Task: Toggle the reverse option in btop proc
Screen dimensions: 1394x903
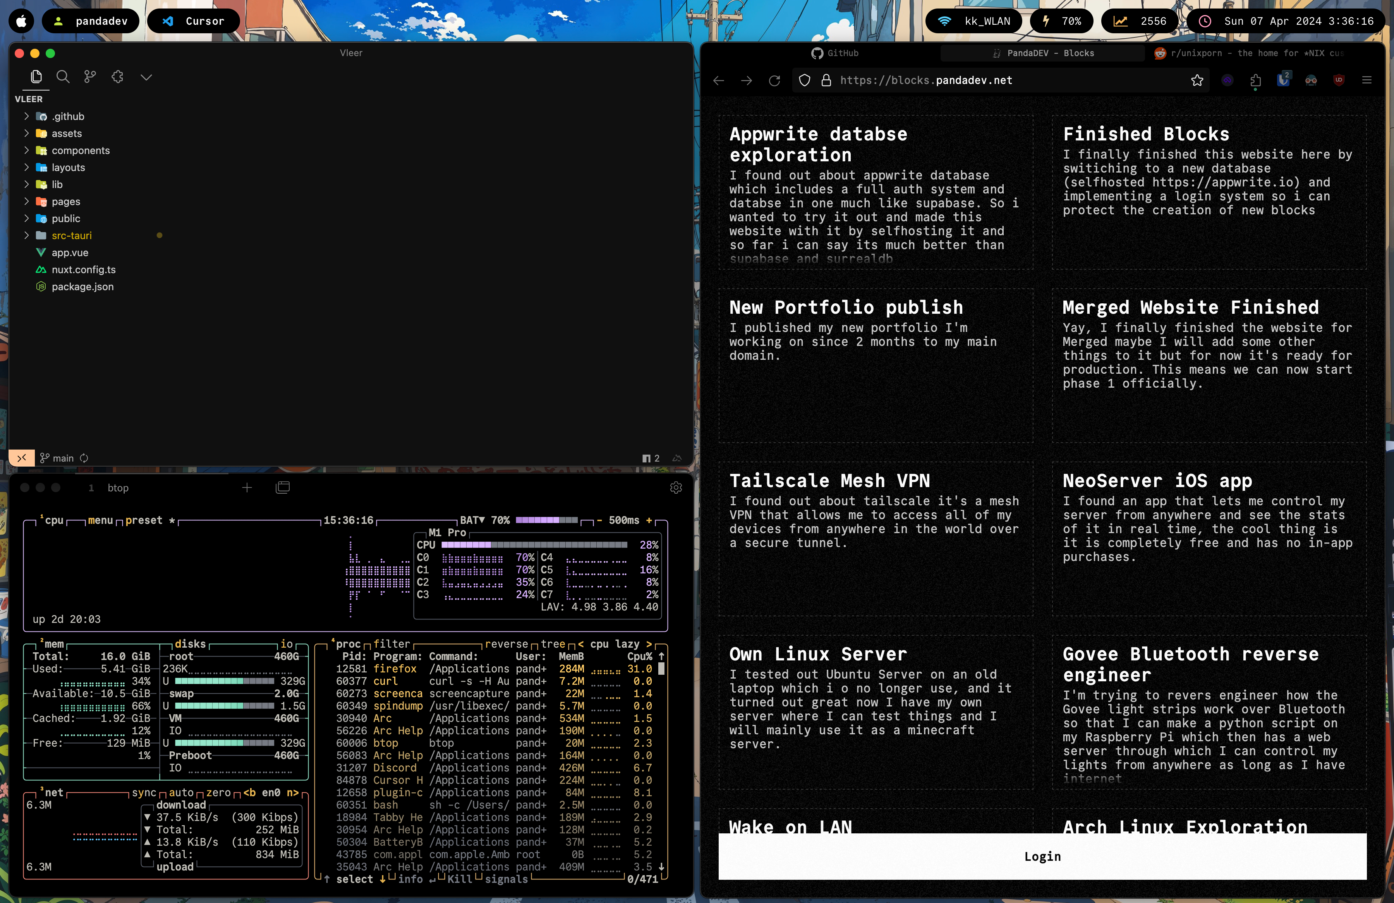Action: (506, 644)
